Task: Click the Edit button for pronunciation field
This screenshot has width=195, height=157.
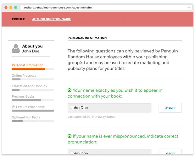Action: pos(170,152)
